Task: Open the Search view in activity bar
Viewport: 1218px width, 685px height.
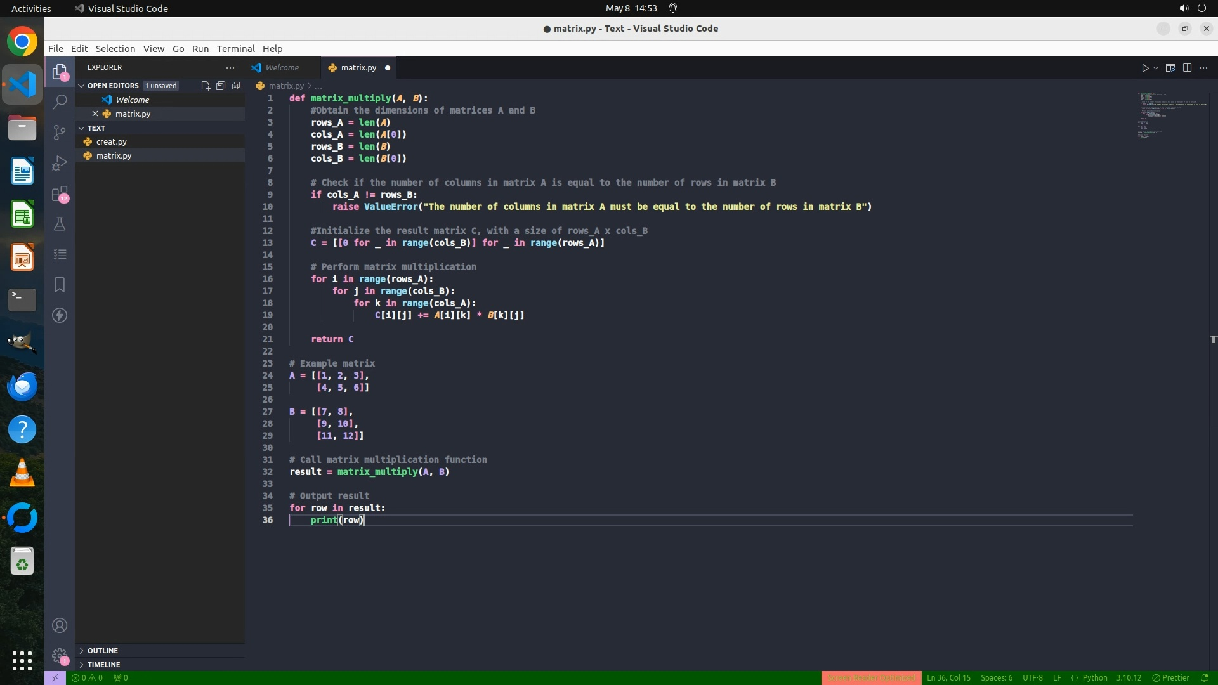Action: pos(60,101)
